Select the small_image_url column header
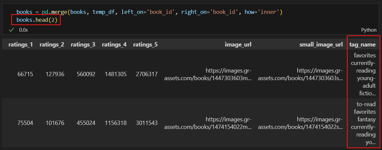 pos(321,45)
